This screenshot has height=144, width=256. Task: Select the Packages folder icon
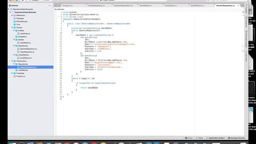[x=15, y=18]
